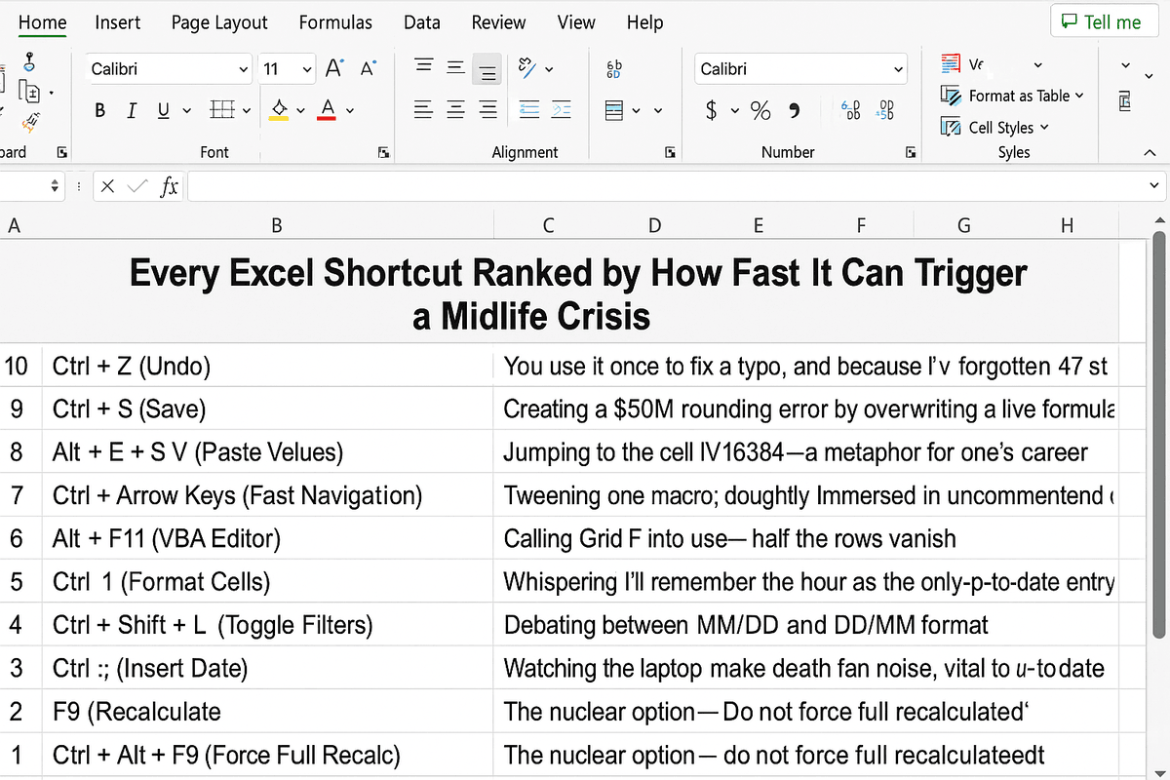This screenshot has width=1170, height=780.
Task: Apply comma style number format
Action: click(x=795, y=111)
